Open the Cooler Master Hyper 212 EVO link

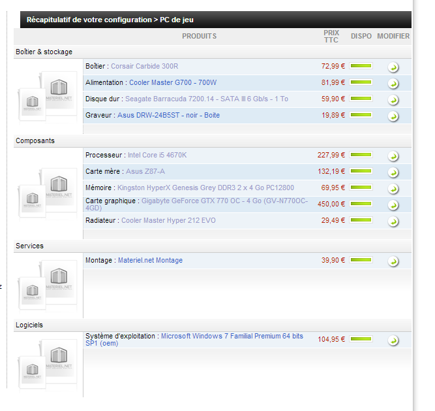tap(168, 220)
